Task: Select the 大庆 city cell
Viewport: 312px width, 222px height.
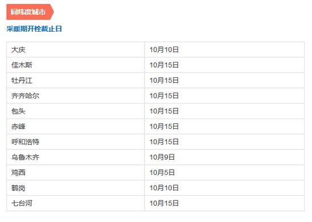Action: point(75,49)
